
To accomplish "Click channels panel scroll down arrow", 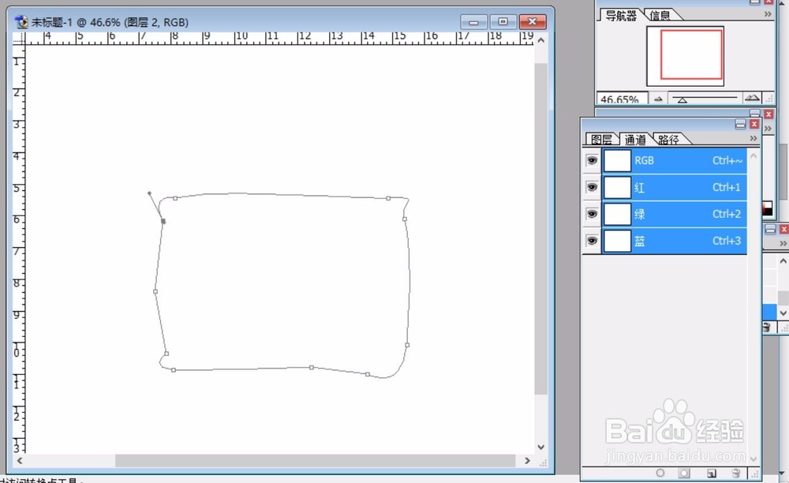I will point(753,459).
